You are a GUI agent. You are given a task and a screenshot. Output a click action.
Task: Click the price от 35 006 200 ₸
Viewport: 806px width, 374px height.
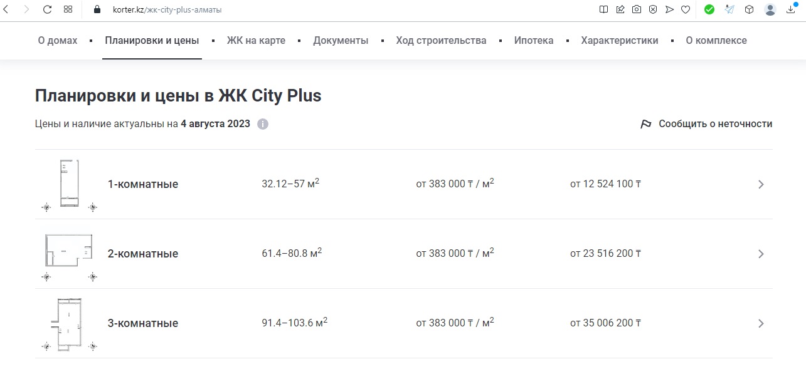coord(605,323)
